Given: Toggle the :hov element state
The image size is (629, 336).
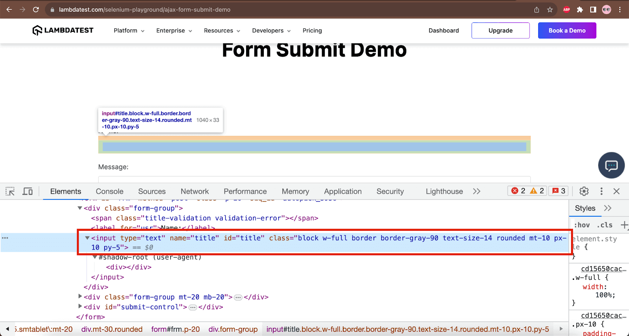Looking at the screenshot, I should coord(582,225).
